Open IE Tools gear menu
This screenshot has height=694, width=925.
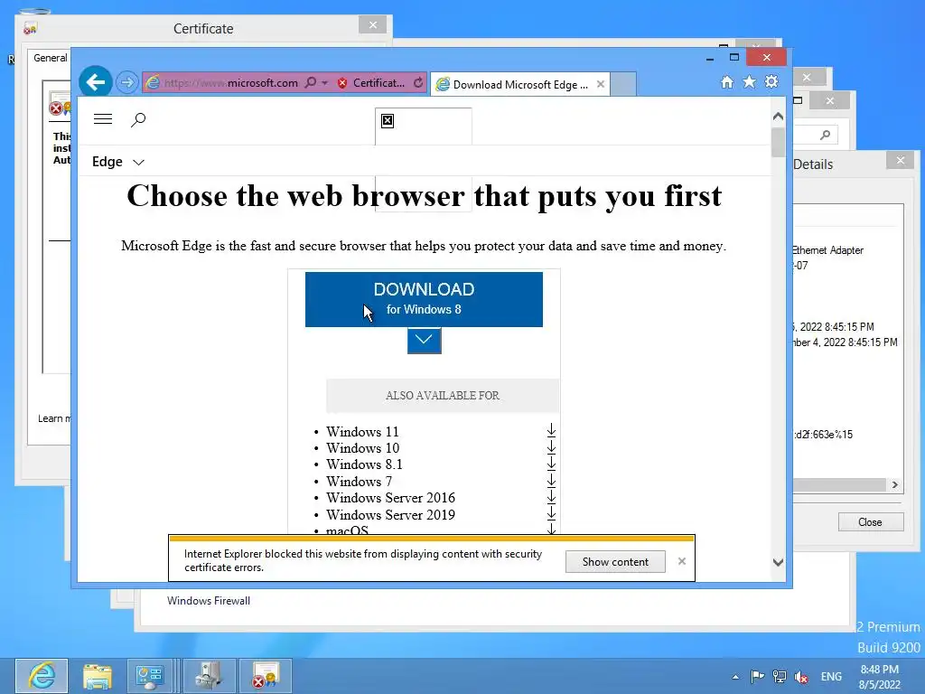pyautogui.click(x=771, y=81)
